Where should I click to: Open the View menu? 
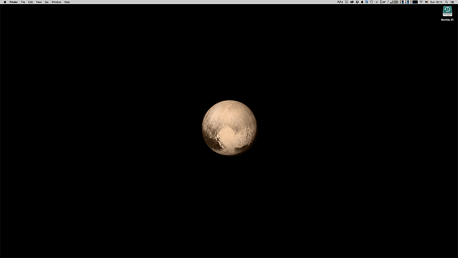tap(38, 2)
